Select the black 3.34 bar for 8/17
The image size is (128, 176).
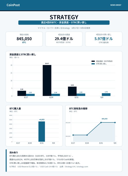[x=22, y=93]
